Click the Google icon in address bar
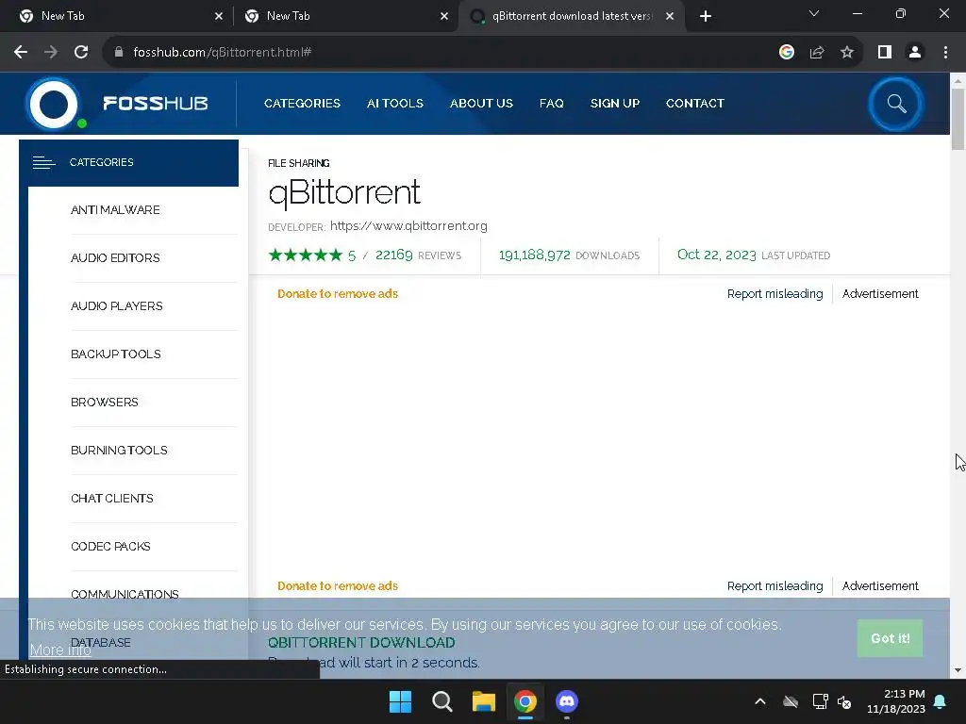The image size is (966, 724). 786,53
